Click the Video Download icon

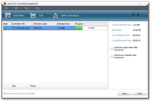click(x=56, y=16)
